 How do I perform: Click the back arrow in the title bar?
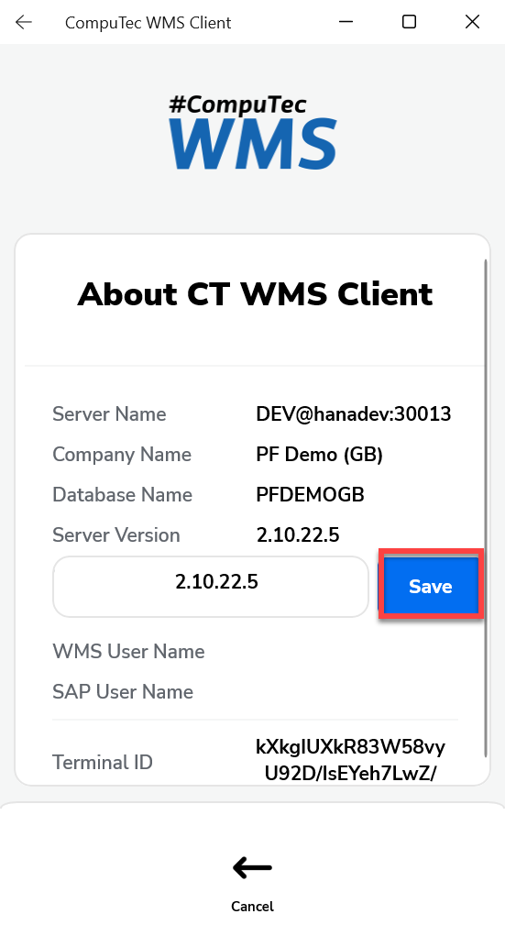24,22
